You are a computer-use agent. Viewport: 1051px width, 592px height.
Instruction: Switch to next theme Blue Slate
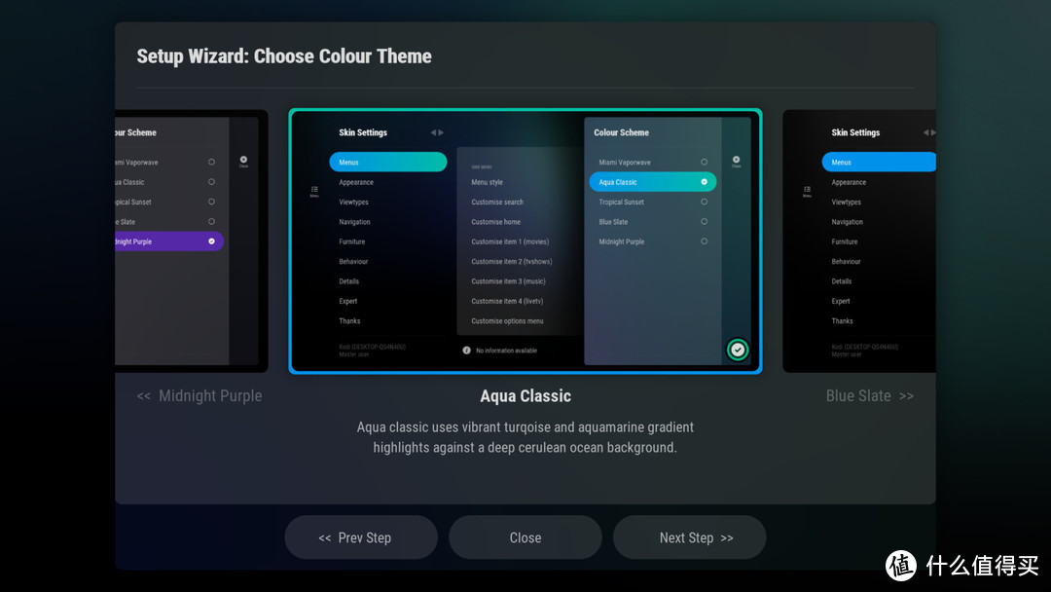click(869, 395)
